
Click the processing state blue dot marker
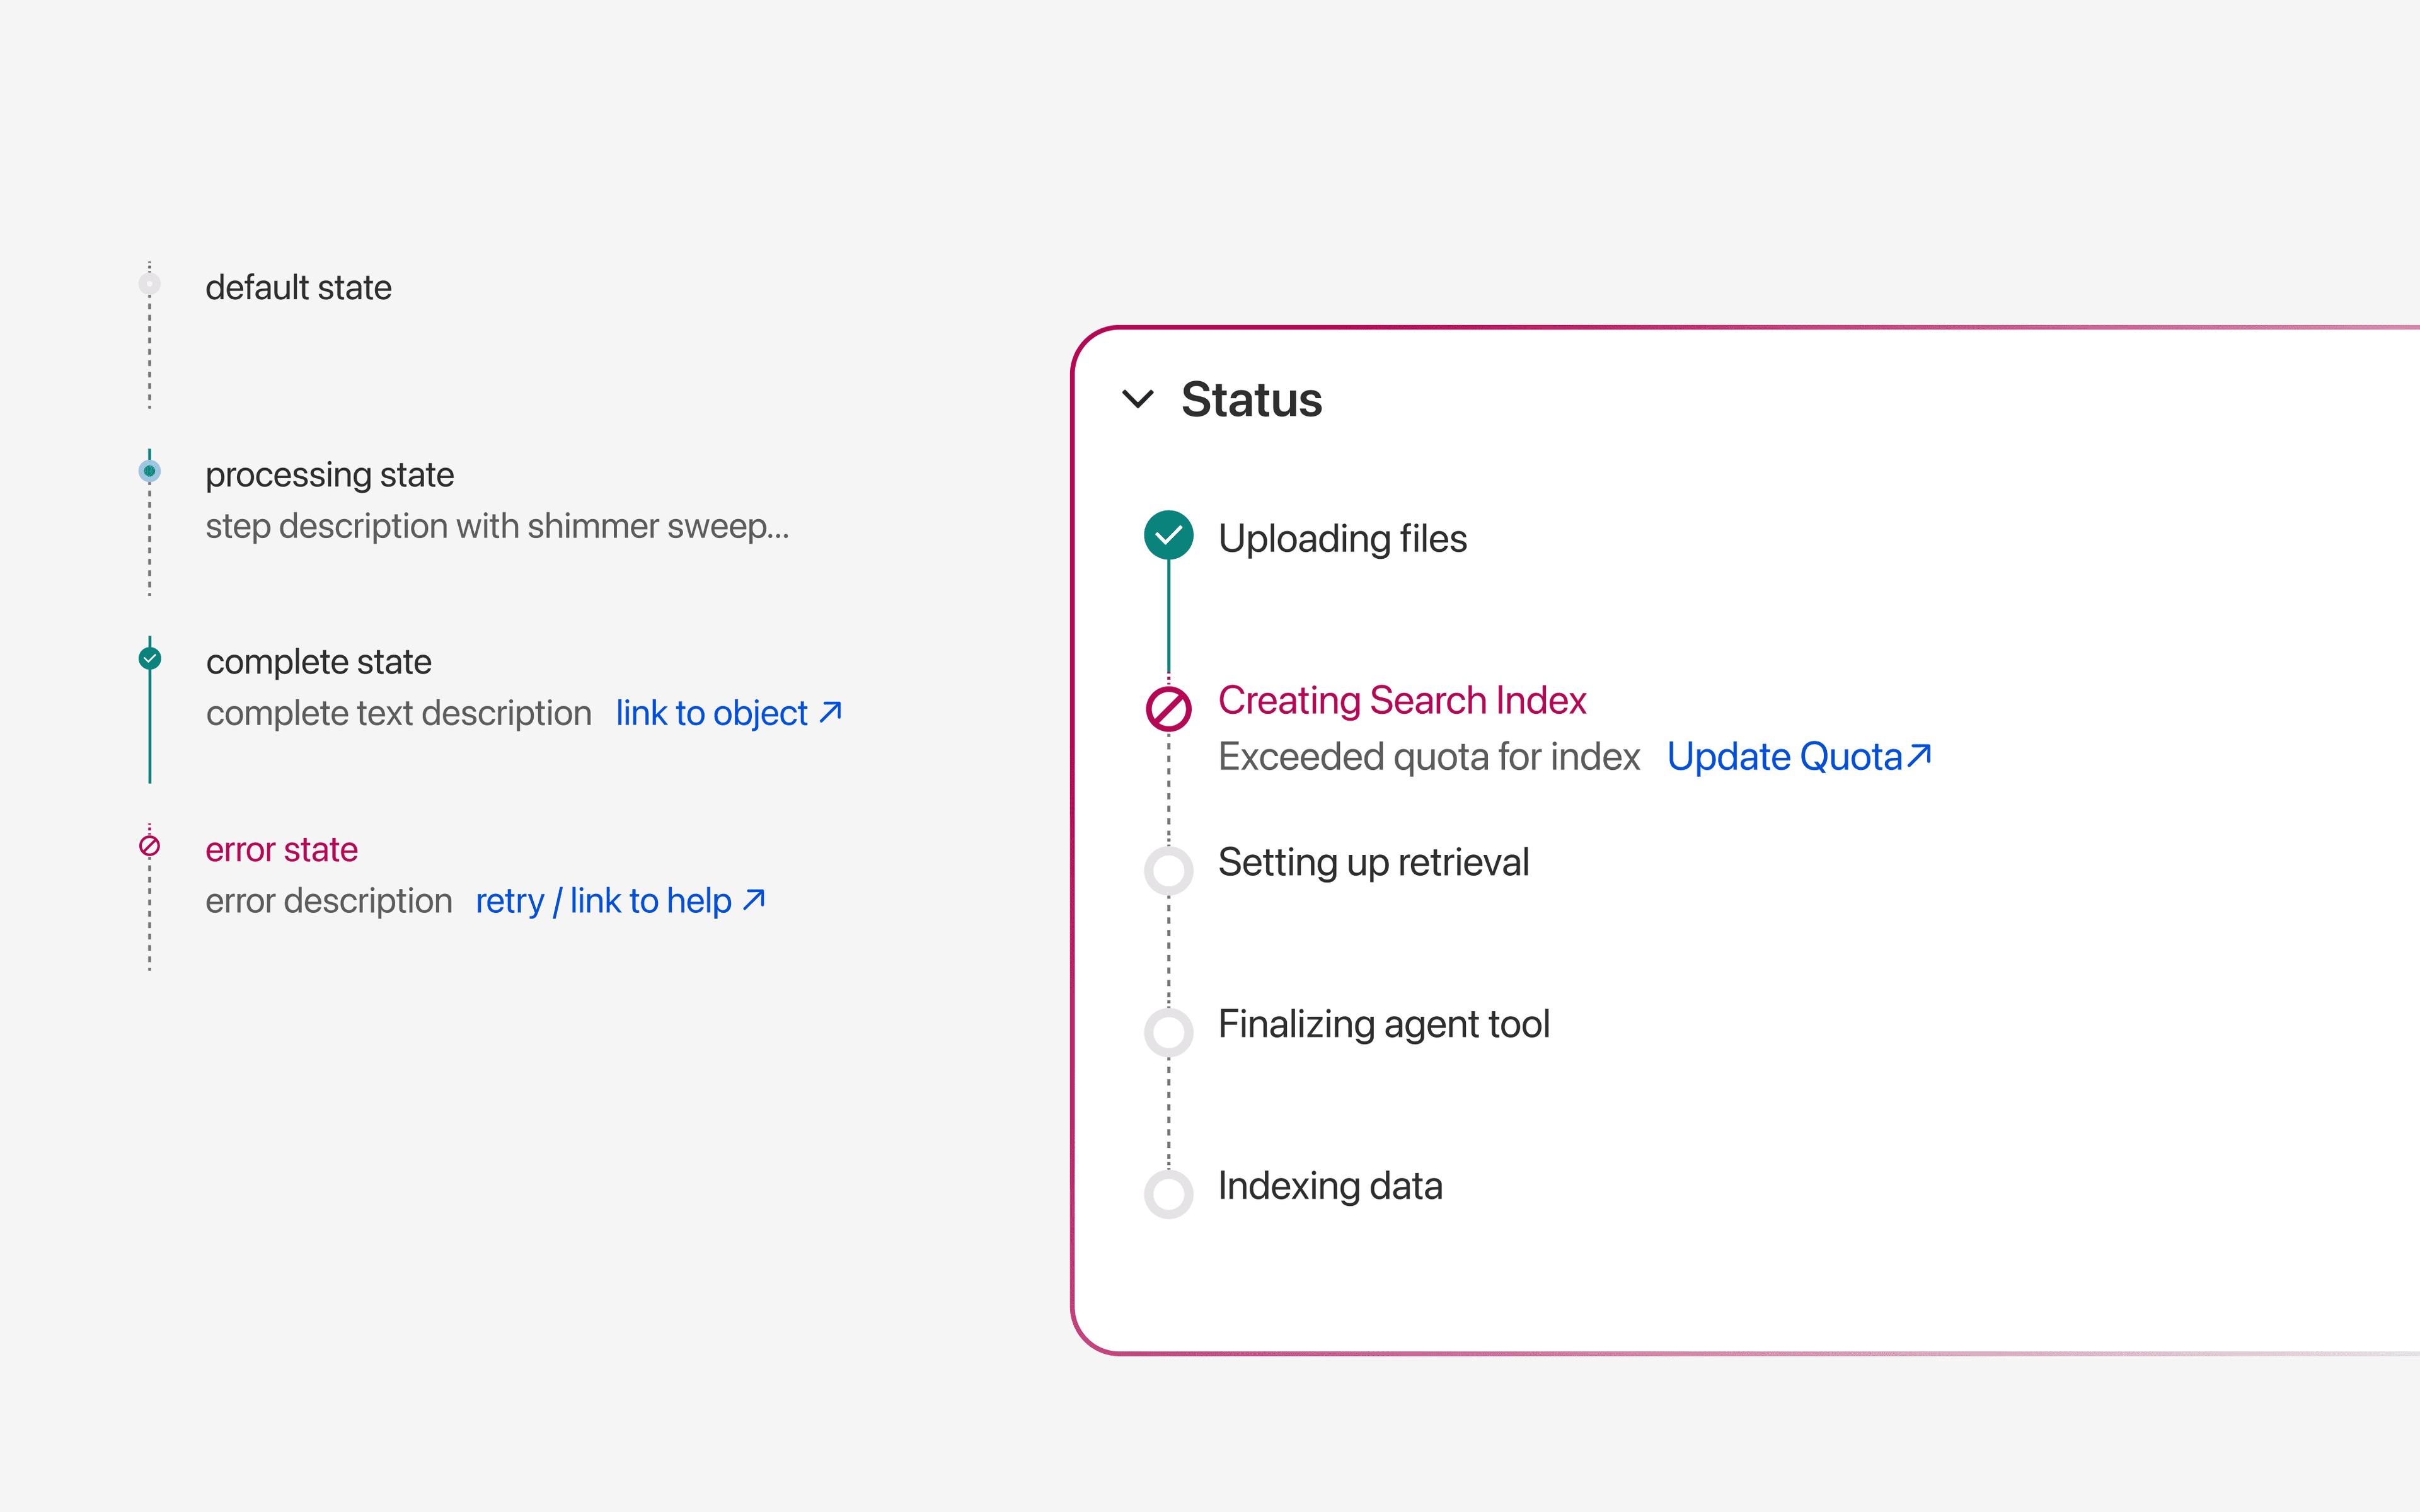tap(150, 471)
